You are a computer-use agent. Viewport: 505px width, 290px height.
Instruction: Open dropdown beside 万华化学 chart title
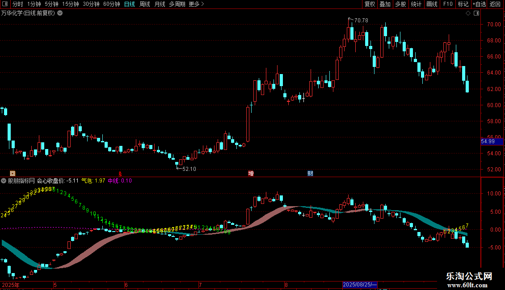(x=60, y=13)
